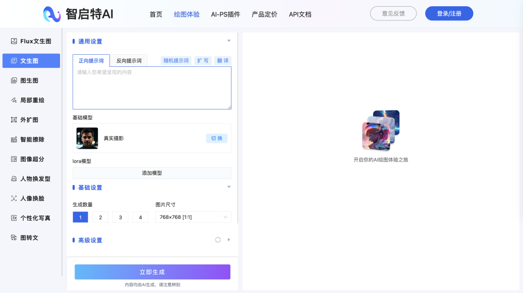Click into the positive prompt text area

pyautogui.click(x=152, y=88)
